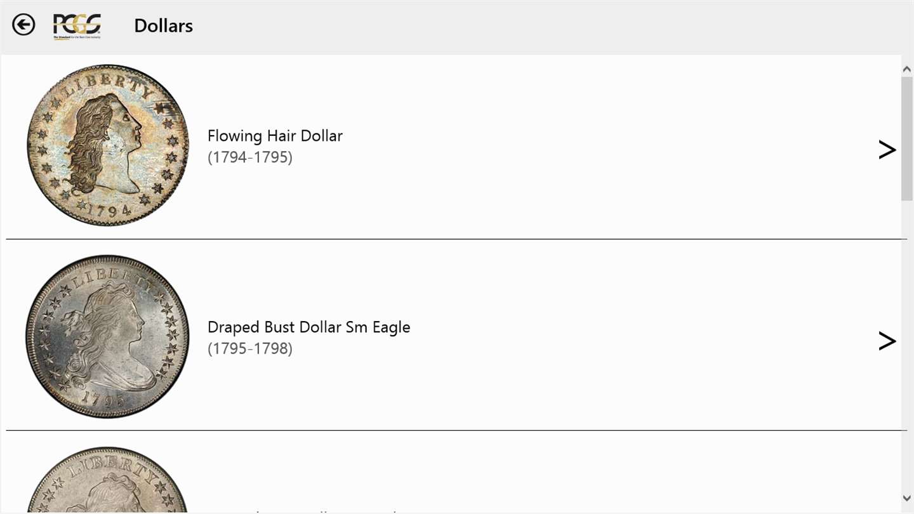The image size is (914, 514).
Task: Select the Draped Bust Dollar coin image
Action: point(107,336)
